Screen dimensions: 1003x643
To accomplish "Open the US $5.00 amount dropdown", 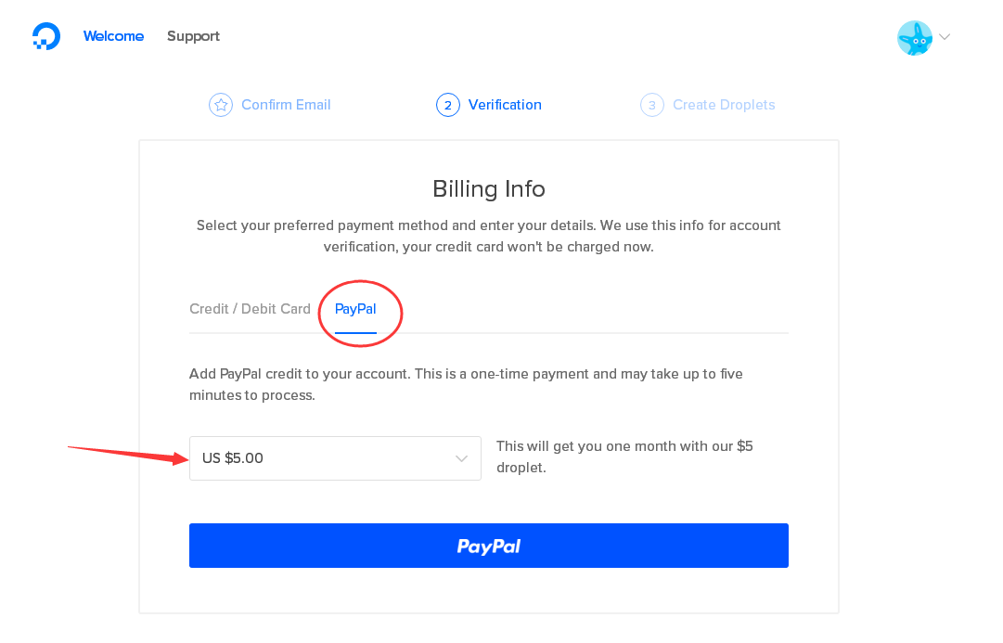I will click(335, 458).
